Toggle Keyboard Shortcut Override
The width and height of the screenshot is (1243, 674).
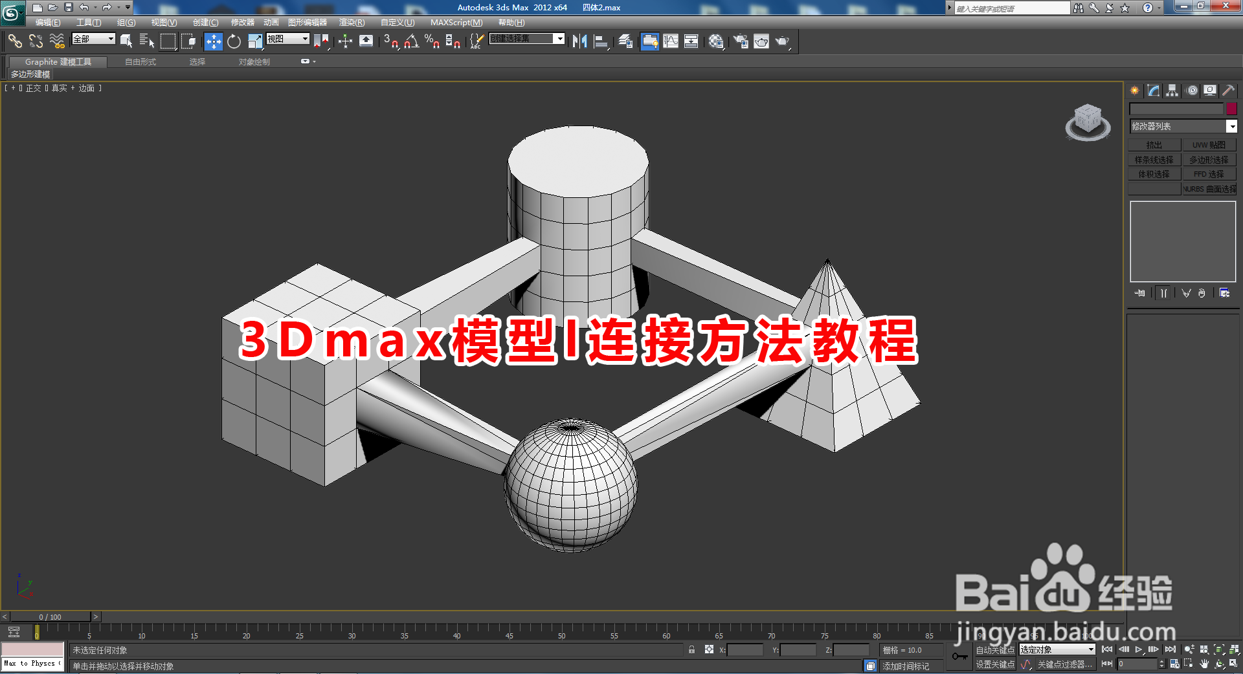(x=366, y=41)
